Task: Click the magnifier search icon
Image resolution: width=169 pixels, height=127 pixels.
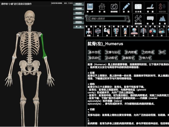Action: pos(127,19)
